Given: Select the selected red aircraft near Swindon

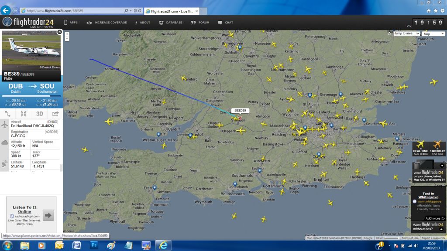Looking at the screenshot, I should [x=240, y=118].
